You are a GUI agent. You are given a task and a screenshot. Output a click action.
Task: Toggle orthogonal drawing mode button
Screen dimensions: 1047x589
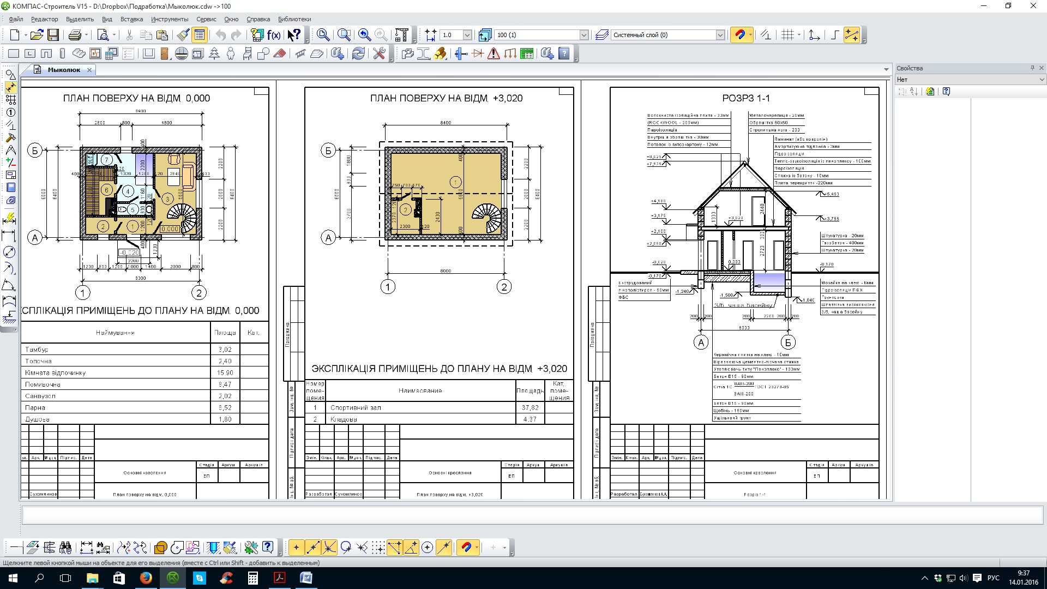(834, 35)
